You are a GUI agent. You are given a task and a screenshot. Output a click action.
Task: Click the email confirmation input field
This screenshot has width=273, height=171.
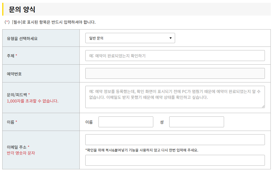click(175, 160)
